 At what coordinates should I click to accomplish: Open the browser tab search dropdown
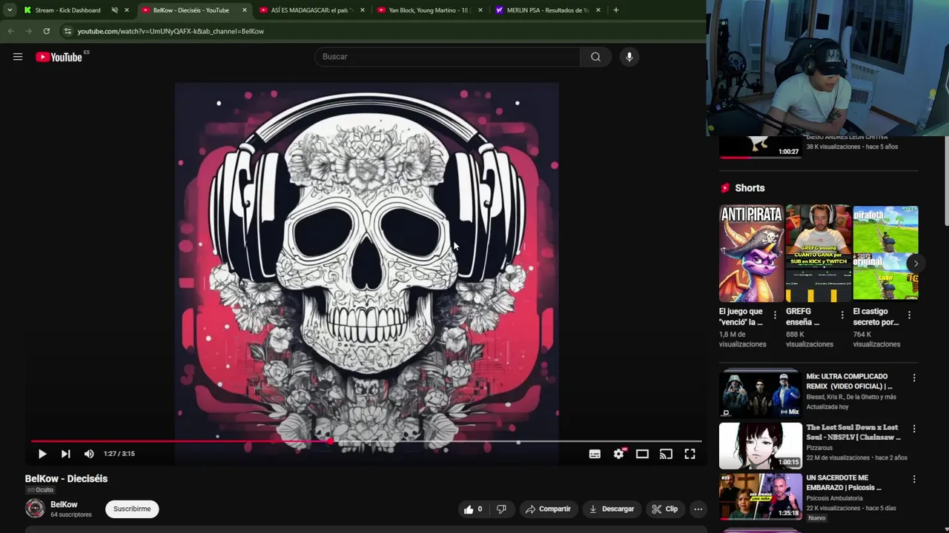point(10,10)
